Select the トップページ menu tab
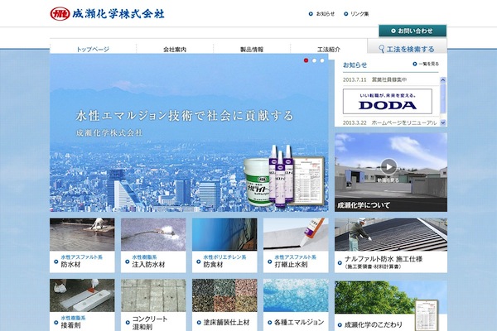 pos(93,49)
